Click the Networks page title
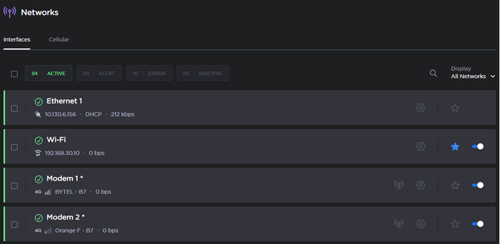The height and width of the screenshot is (244, 500). coord(39,12)
